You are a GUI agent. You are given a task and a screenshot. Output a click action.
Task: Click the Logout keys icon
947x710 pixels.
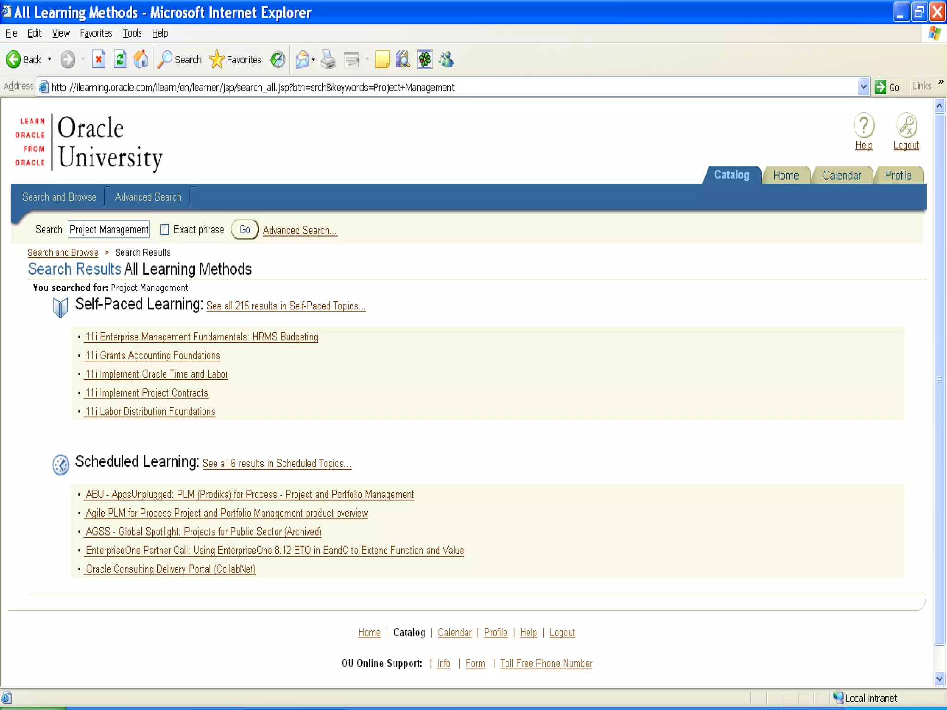tap(906, 126)
